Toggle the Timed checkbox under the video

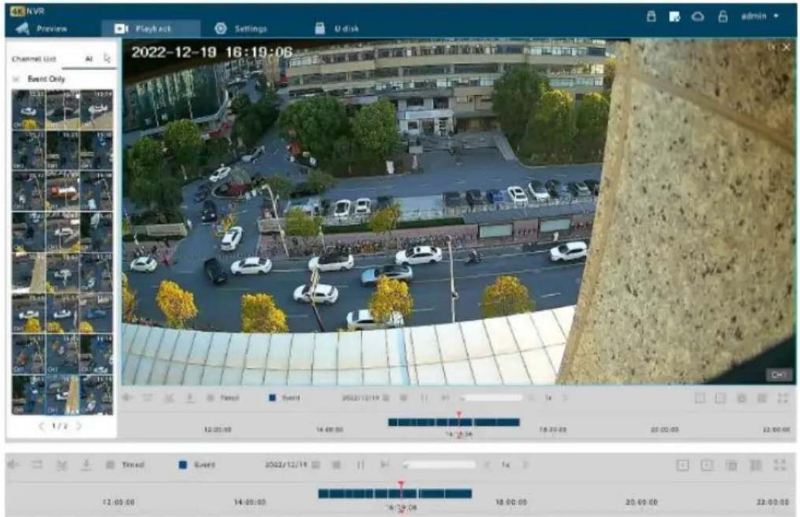(x=210, y=398)
